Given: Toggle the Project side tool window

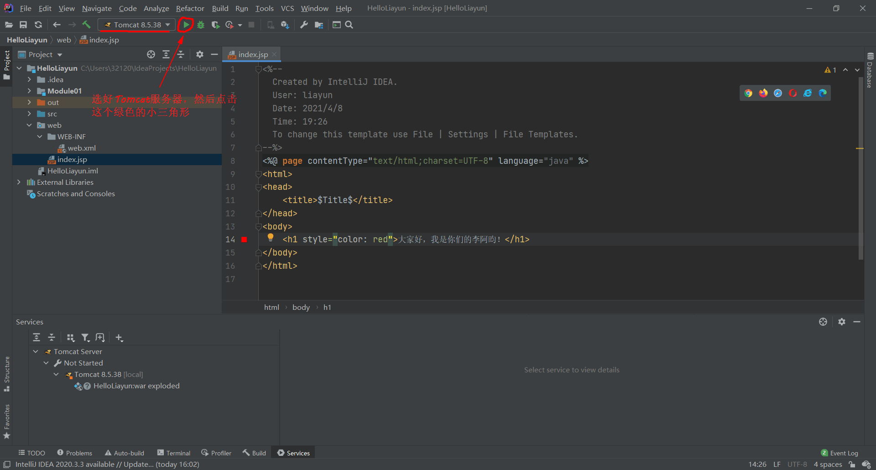Looking at the screenshot, I should click(7, 64).
